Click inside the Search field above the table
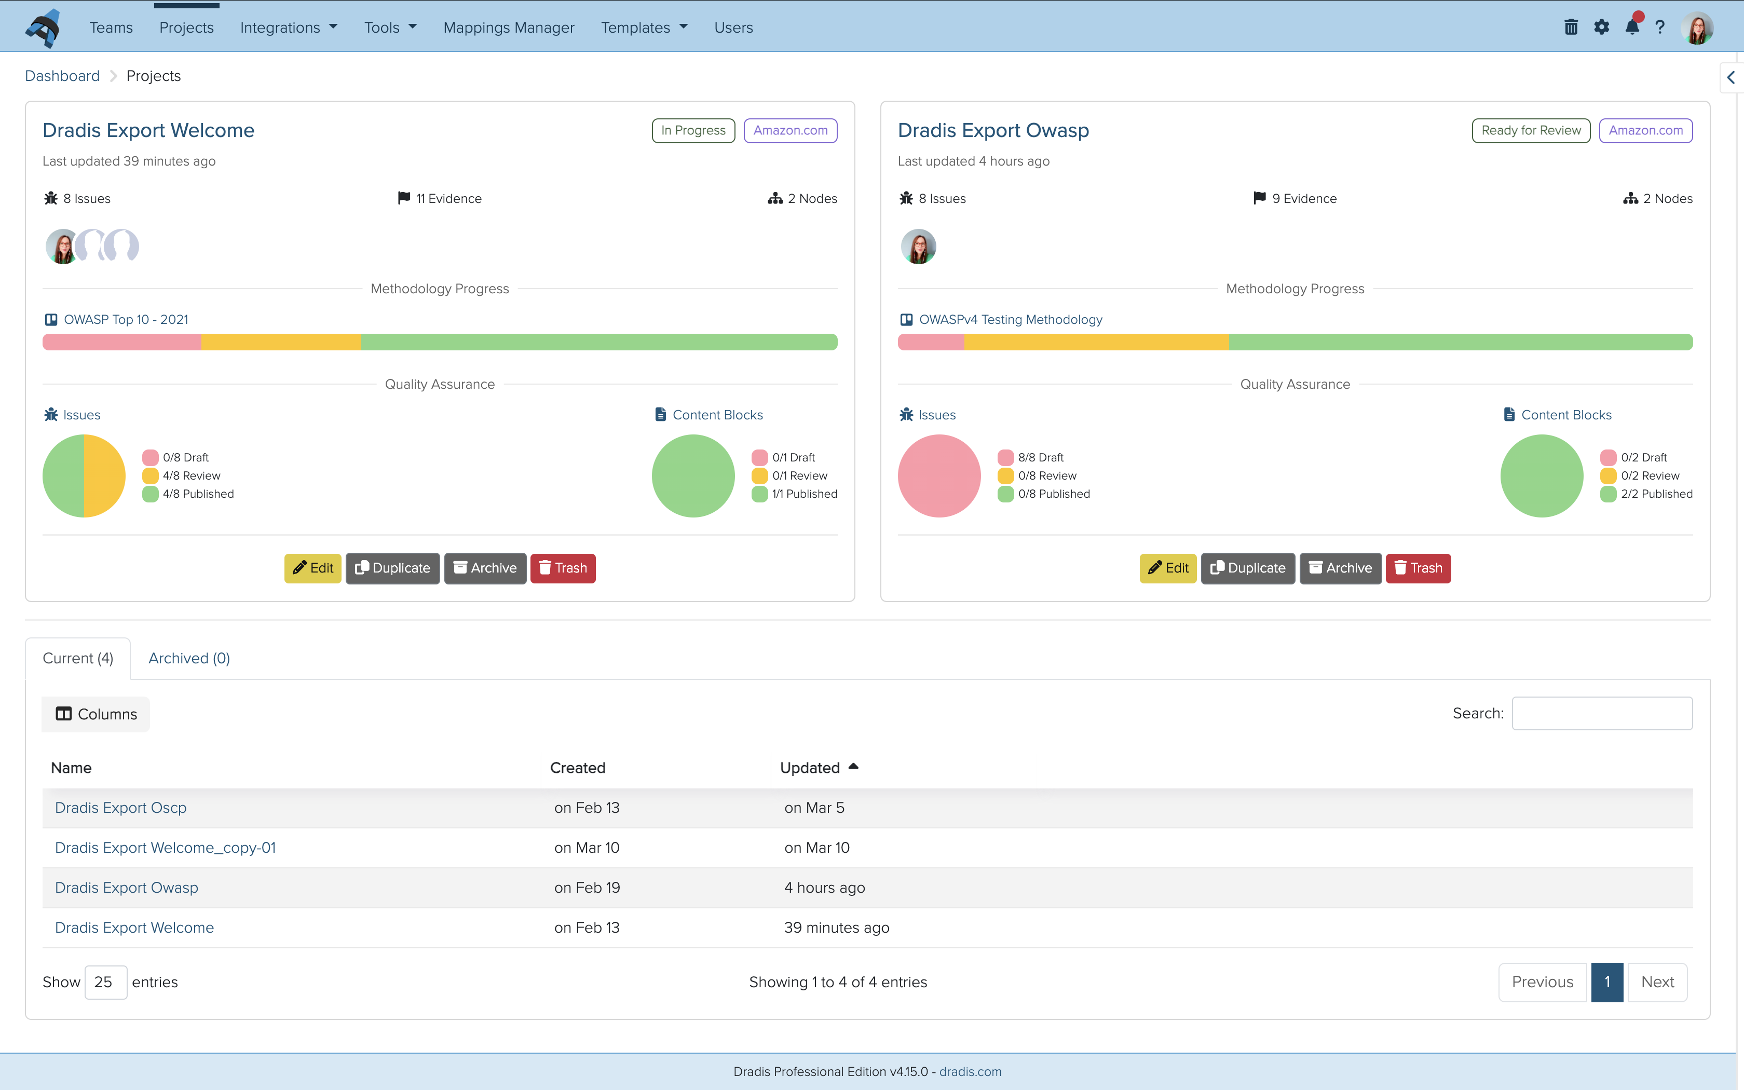 1602,713
